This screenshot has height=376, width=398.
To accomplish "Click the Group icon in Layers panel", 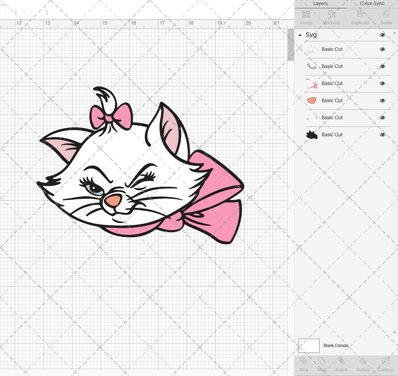I will point(306,14).
